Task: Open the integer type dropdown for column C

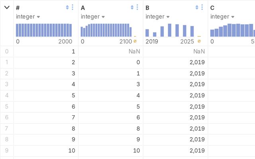Action: [x=222, y=17]
